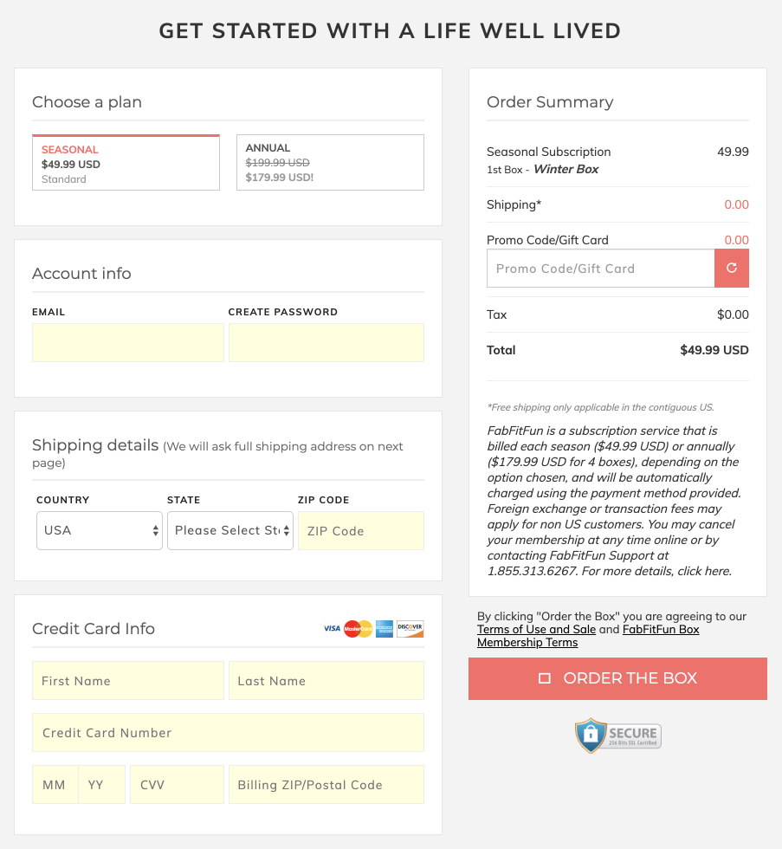This screenshot has width=782, height=849.
Task: Select the Annual $179.99 plan
Action: tap(329, 162)
